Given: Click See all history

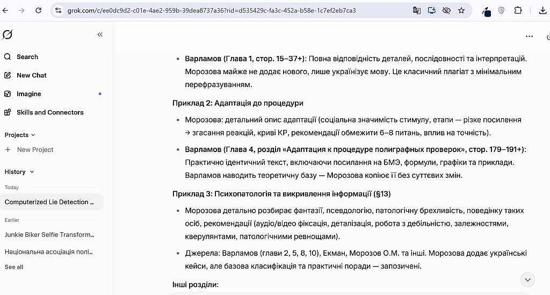Looking at the screenshot, I should 13,267.
